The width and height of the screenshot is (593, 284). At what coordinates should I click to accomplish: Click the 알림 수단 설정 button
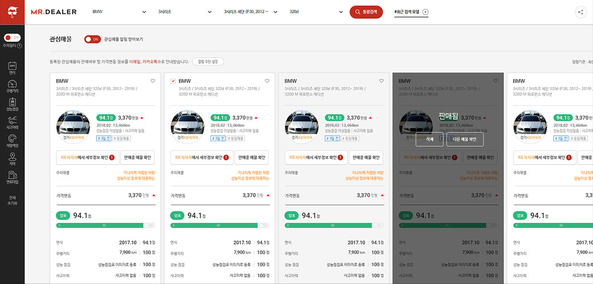pos(208,62)
